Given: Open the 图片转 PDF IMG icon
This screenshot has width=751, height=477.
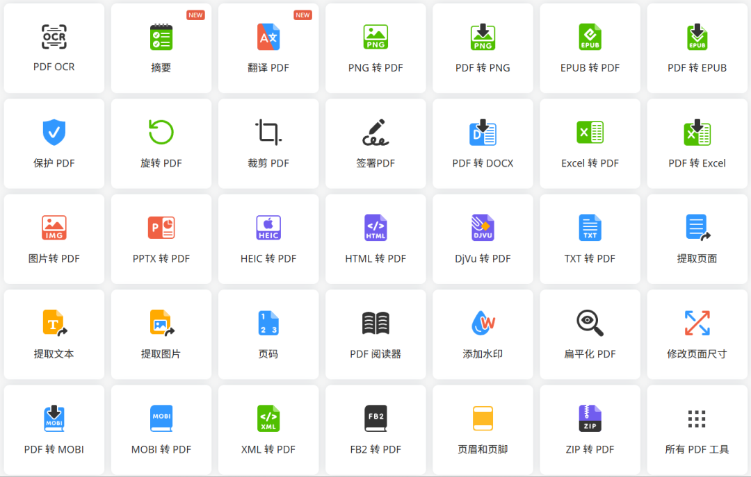Looking at the screenshot, I should click(x=54, y=227).
